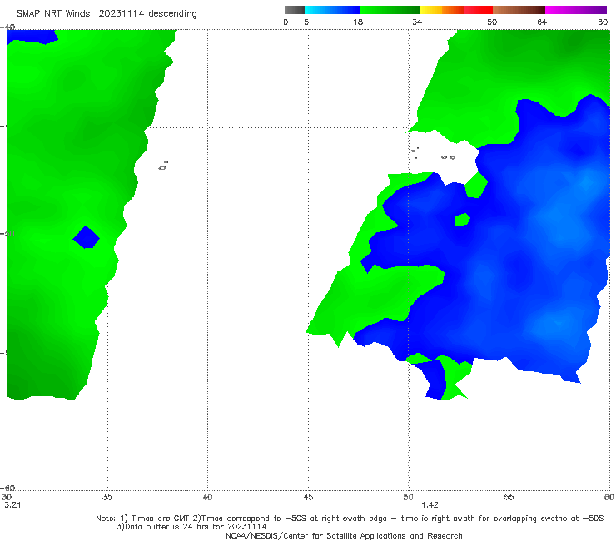Click the small green patch inside the blue area near 52.5E
Image resolution: width=616 pixels, height=541 pixels.
click(462, 220)
